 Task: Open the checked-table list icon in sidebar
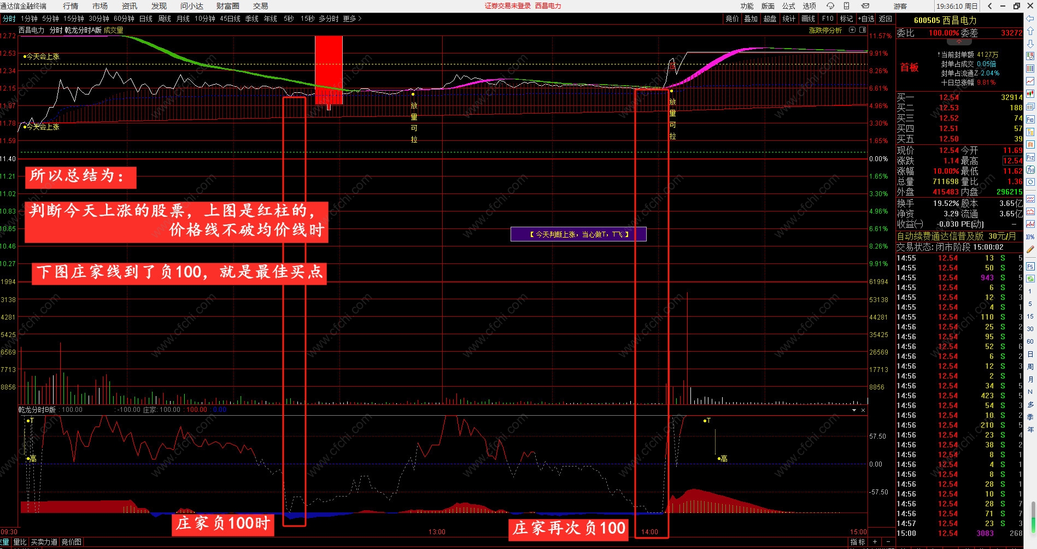[x=1030, y=56]
